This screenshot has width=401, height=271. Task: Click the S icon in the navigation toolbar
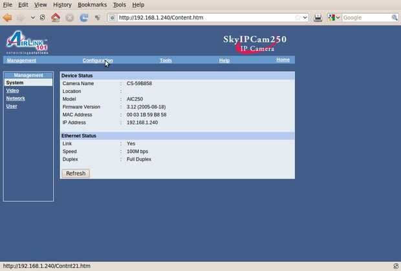coord(43,17)
